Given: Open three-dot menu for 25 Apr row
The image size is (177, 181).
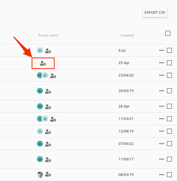Looking at the screenshot, I should (161, 63).
